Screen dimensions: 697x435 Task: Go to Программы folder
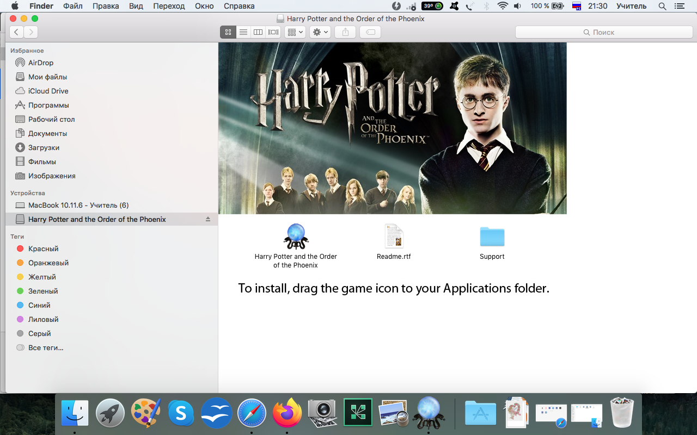48,105
